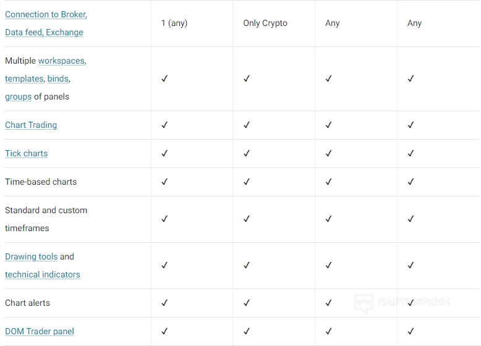Image resolution: width=481 pixels, height=346 pixels.
Task: Click second column checkmark in DOM Trader panel row
Action: 247,331
